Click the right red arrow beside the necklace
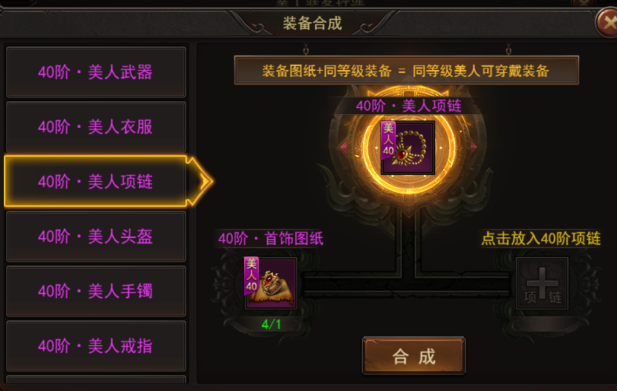 pyautogui.click(x=473, y=146)
